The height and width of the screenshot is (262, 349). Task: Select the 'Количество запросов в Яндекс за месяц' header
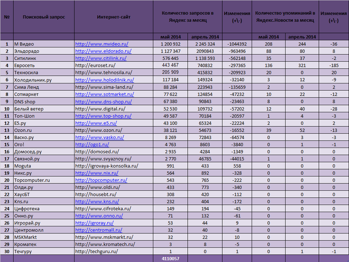188,17
